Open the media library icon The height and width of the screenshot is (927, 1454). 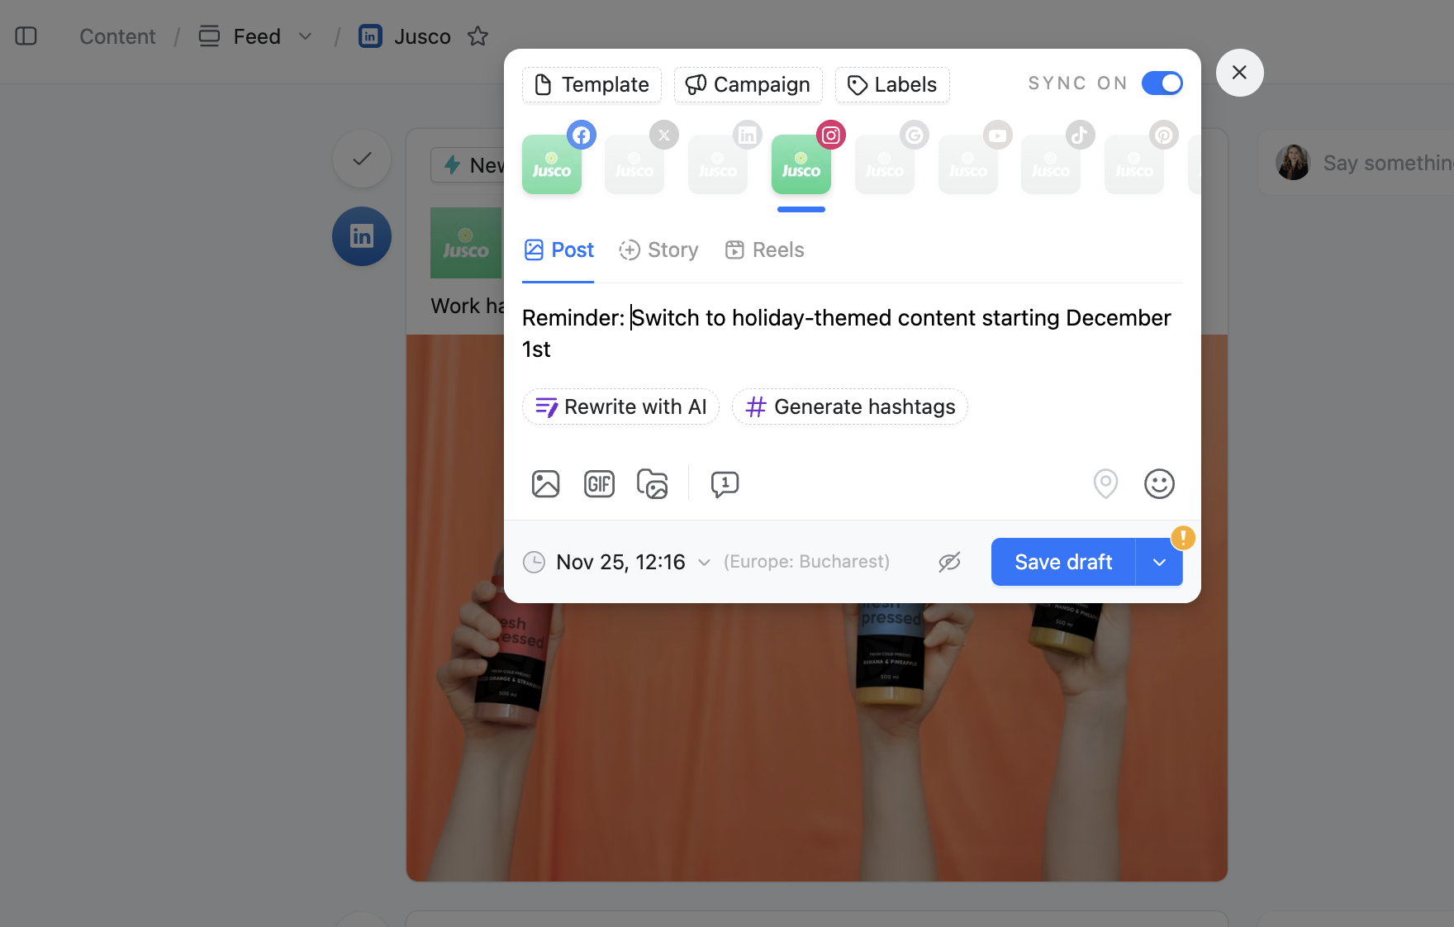pyautogui.click(x=653, y=483)
